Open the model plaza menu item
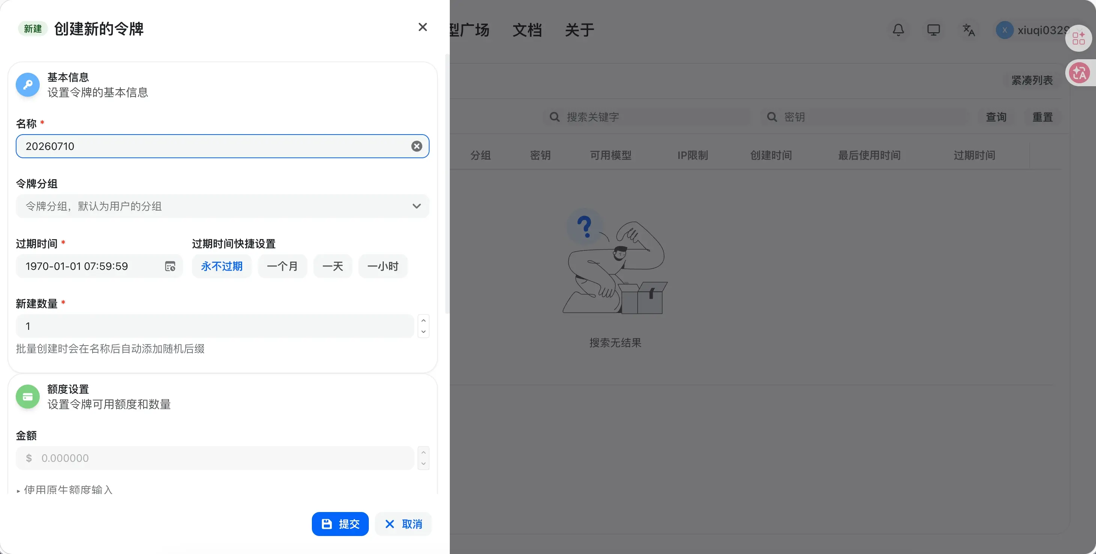Image resolution: width=1096 pixels, height=554 pixels. (x=470, y=30)
